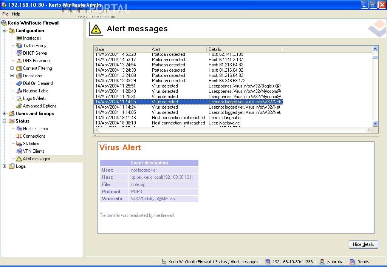Select connection limit alert for user jvaclavovic
The image size is (387, 267).
(188, 123)
